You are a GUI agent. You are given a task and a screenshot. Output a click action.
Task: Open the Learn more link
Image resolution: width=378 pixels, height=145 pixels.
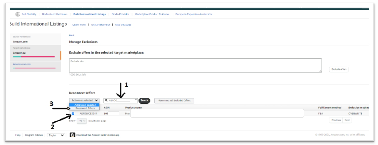79,25
